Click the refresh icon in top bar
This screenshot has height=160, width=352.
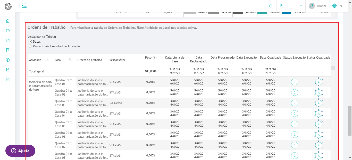pyautogui.click(x=271, y=6)
